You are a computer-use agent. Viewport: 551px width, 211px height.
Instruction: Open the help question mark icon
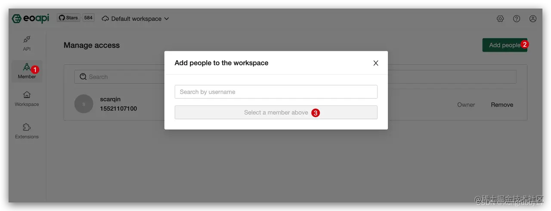[x=517, y=18]
